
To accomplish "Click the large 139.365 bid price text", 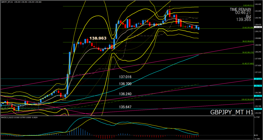I will tap(244, 19).
